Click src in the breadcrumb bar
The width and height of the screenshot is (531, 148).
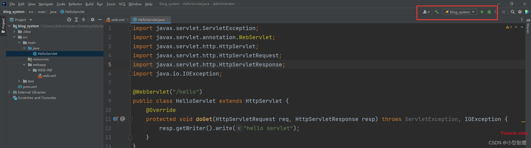(x=31, y=12)
